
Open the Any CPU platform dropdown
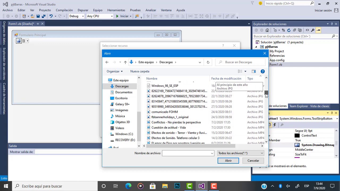(112, 16)
